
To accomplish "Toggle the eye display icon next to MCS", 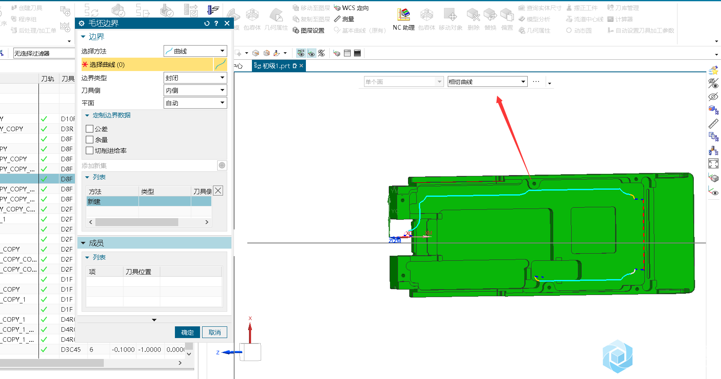I will click(311, 53).
